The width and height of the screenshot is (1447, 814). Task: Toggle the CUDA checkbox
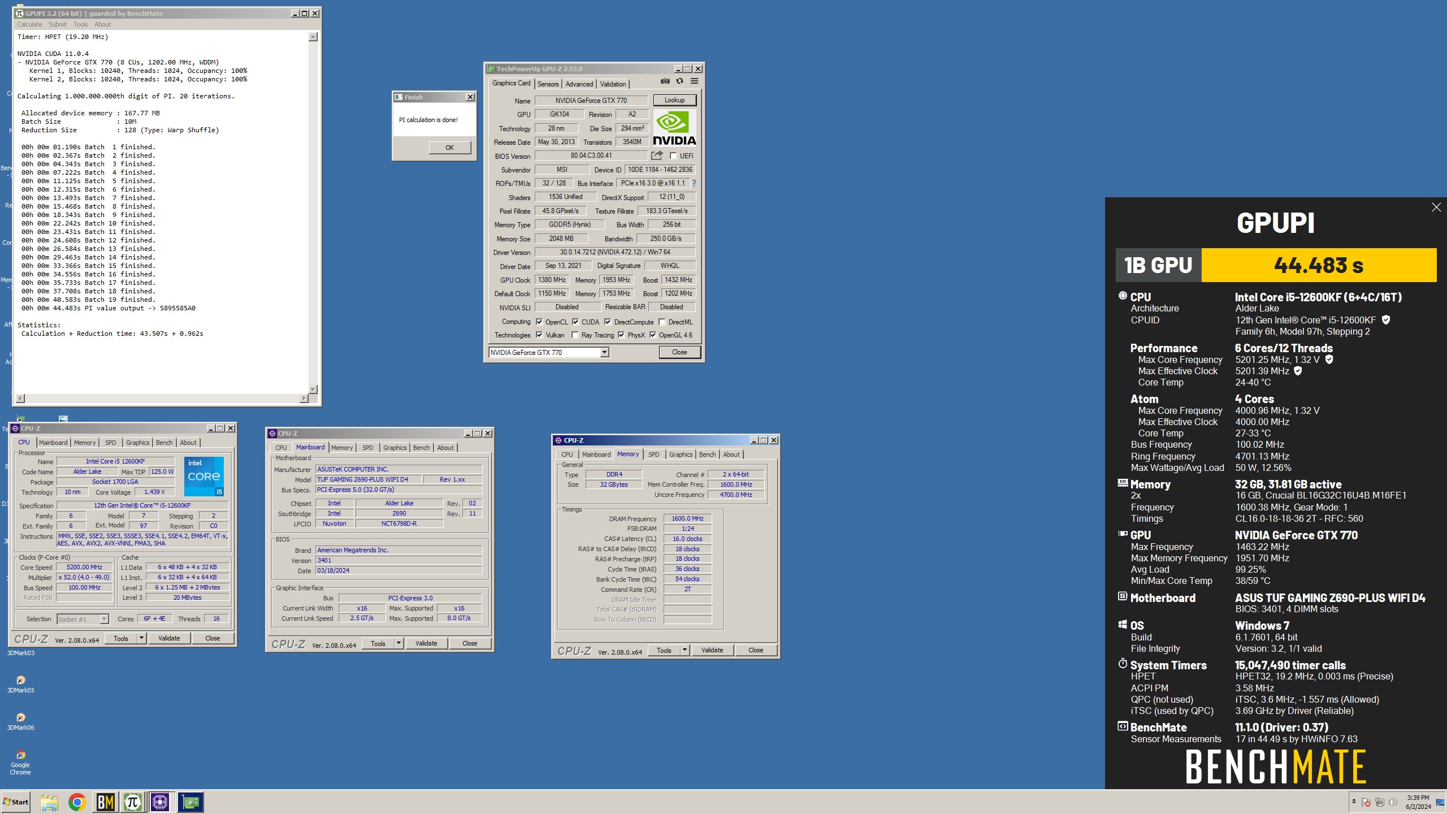pyautogui.click(x=575, y=322)
